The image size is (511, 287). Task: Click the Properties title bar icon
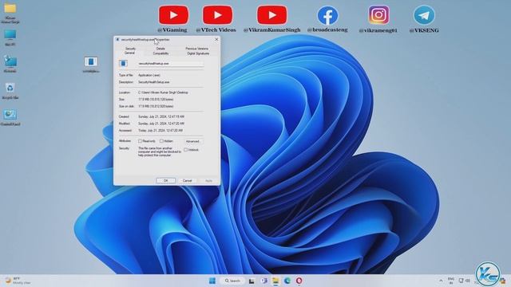117,40
